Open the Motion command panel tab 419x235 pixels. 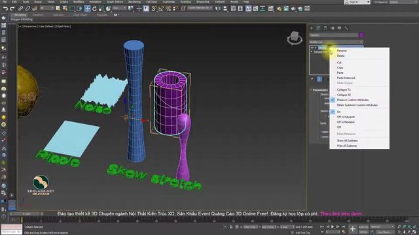(333, 28)
